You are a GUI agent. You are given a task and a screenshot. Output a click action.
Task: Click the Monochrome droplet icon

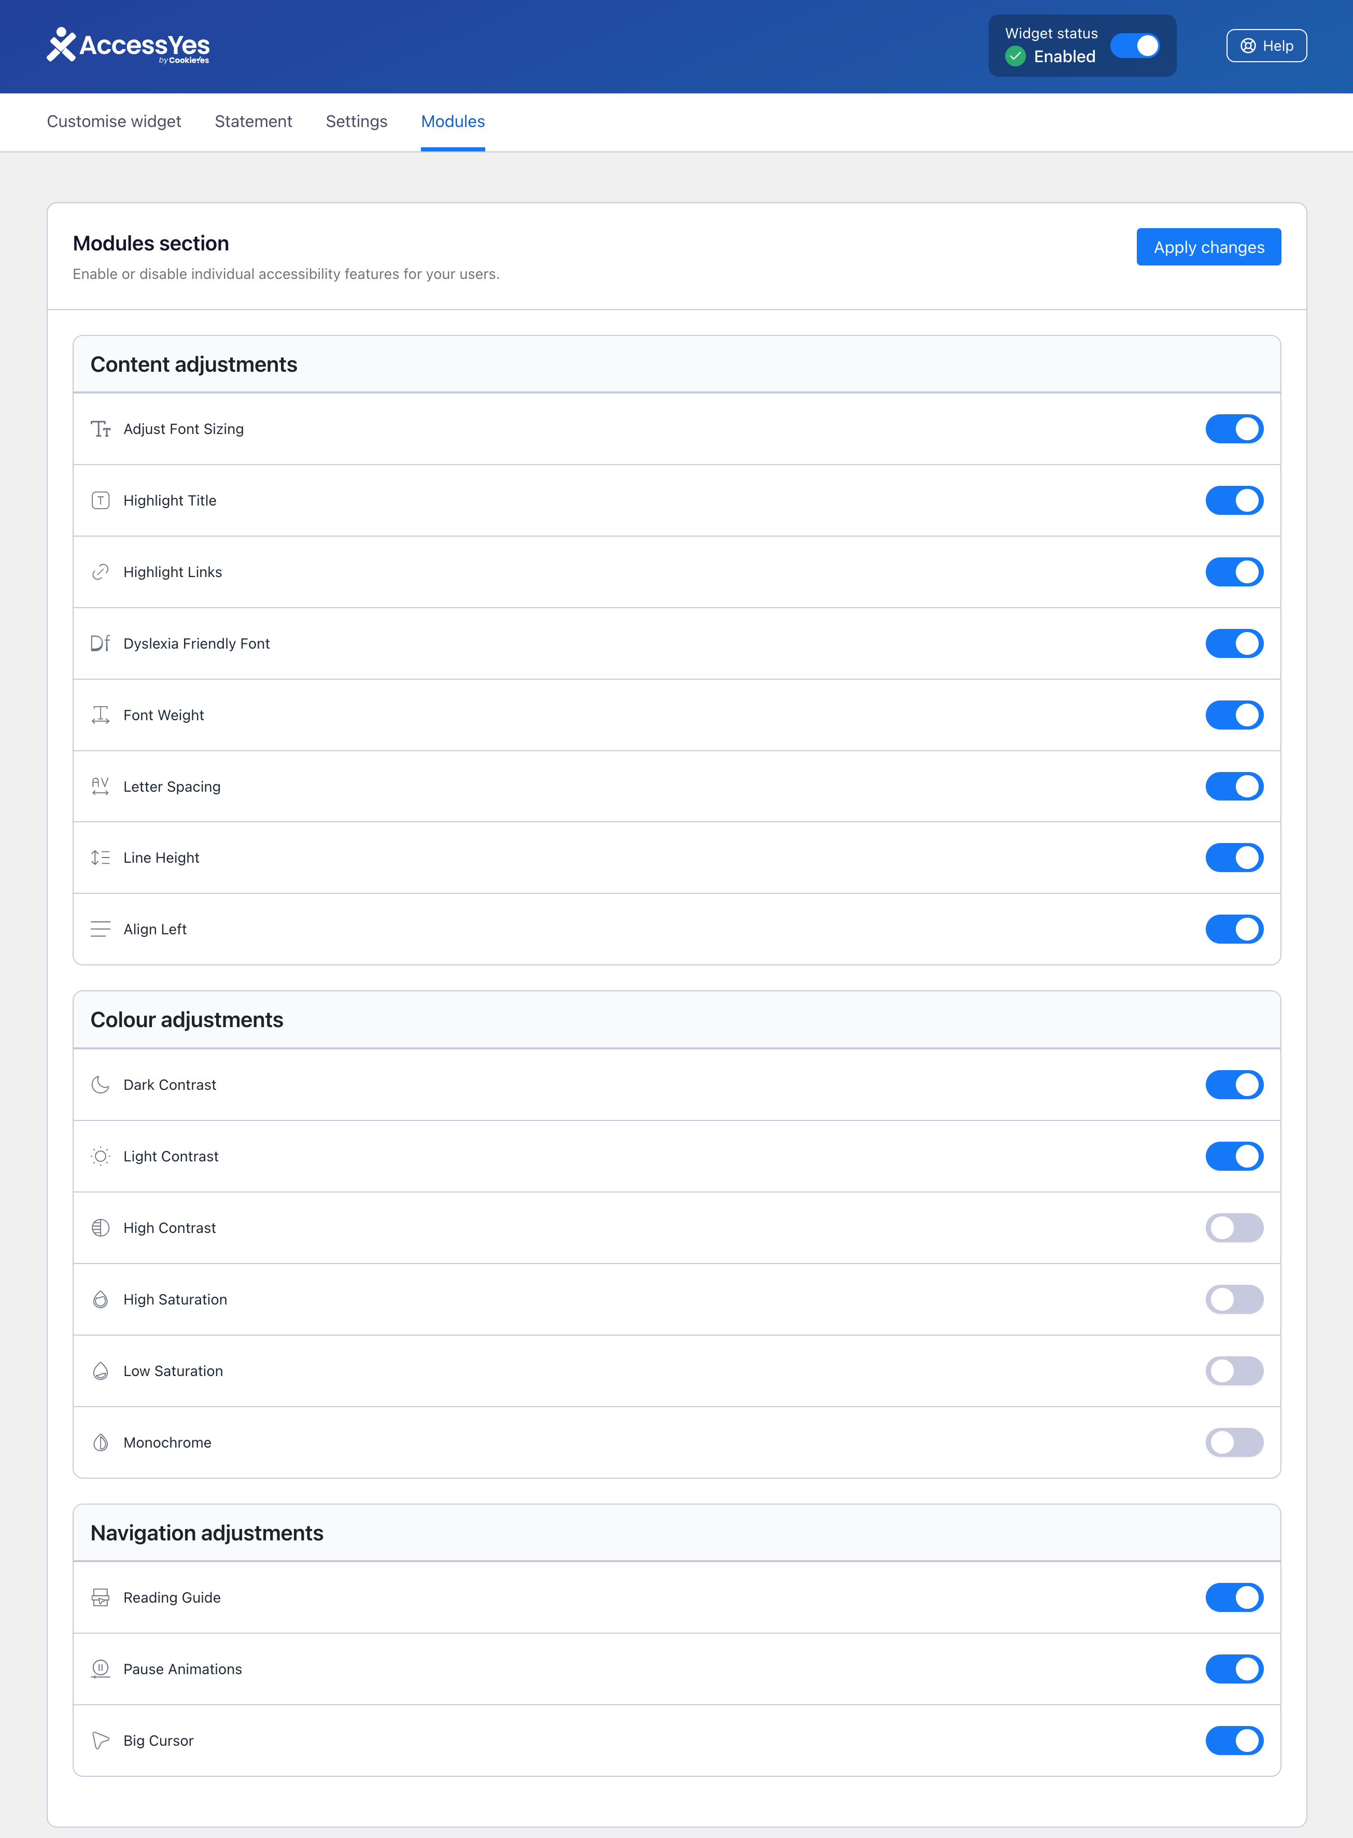pos(100,1442)
